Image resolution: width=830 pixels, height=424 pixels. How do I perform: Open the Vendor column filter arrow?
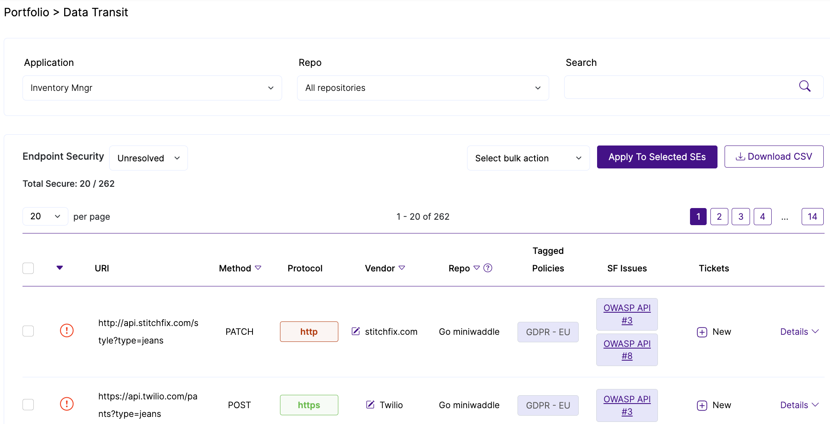point(402,268)
